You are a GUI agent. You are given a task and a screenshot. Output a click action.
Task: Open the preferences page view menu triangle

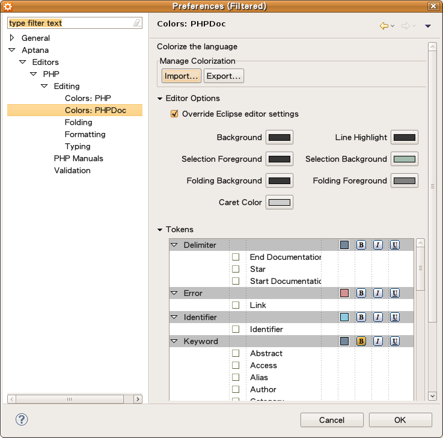tap(428, 26)
